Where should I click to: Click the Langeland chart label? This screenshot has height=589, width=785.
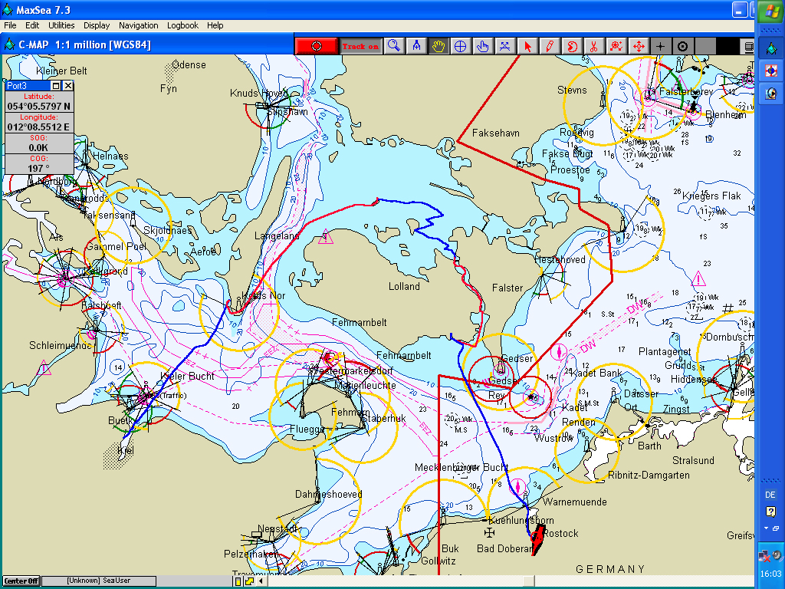point(277,236)
